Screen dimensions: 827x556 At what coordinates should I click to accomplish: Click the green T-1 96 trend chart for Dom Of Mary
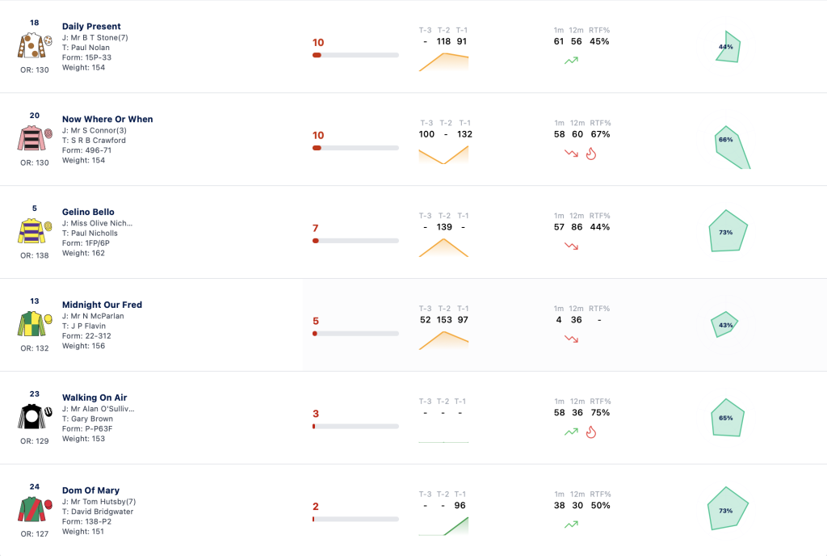[443, 526]
